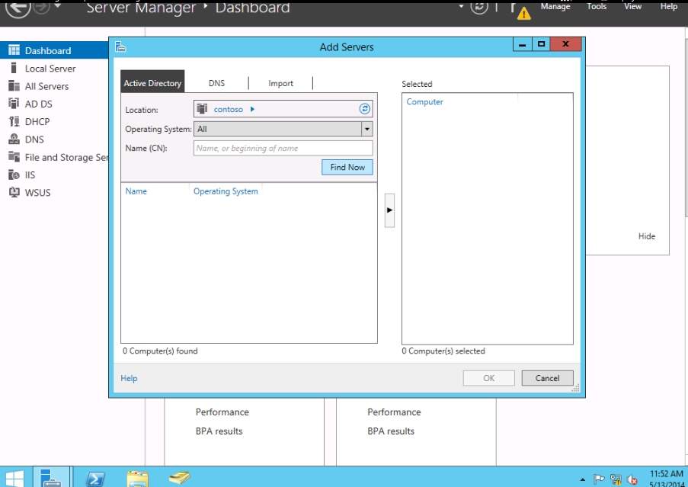Sort results by Name column

pos(136,191)
